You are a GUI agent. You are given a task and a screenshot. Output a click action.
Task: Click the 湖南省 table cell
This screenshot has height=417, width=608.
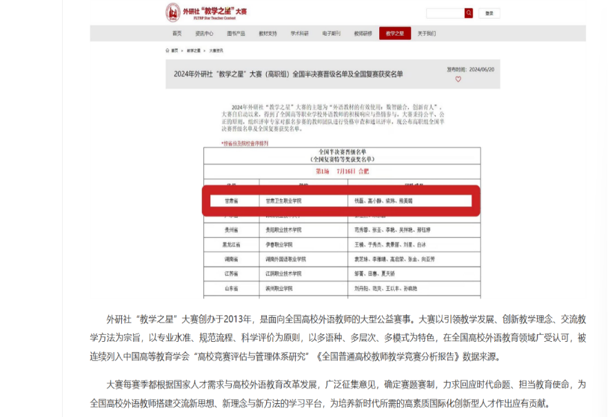point(232,259)
